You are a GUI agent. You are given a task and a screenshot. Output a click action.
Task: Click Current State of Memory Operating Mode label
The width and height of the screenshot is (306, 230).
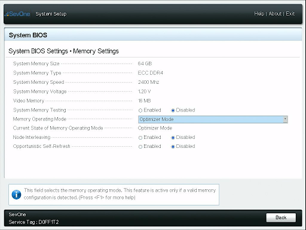(x=58, y=128)
